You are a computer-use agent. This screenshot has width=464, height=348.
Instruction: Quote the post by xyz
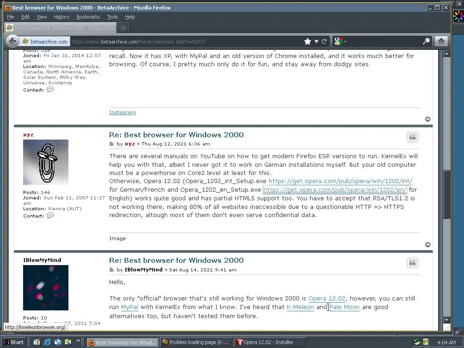click(412, 137)
